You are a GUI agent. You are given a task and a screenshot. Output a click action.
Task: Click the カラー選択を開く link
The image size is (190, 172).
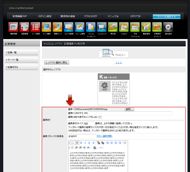pyautogui.click(x=104, y=136)
